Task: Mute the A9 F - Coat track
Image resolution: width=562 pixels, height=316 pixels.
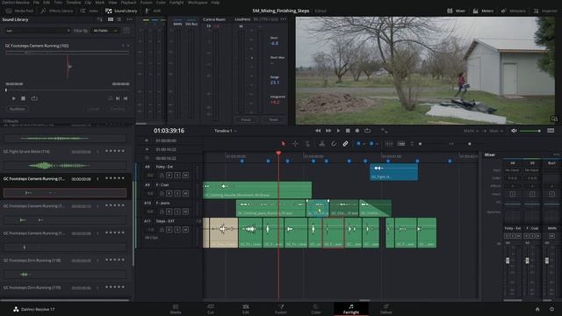Action: [x=185, y=193]
